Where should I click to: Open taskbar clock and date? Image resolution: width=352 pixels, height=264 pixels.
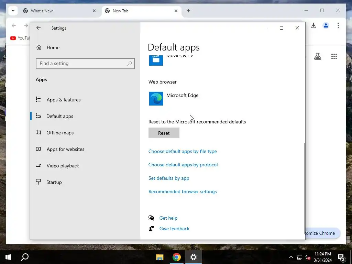322,257
